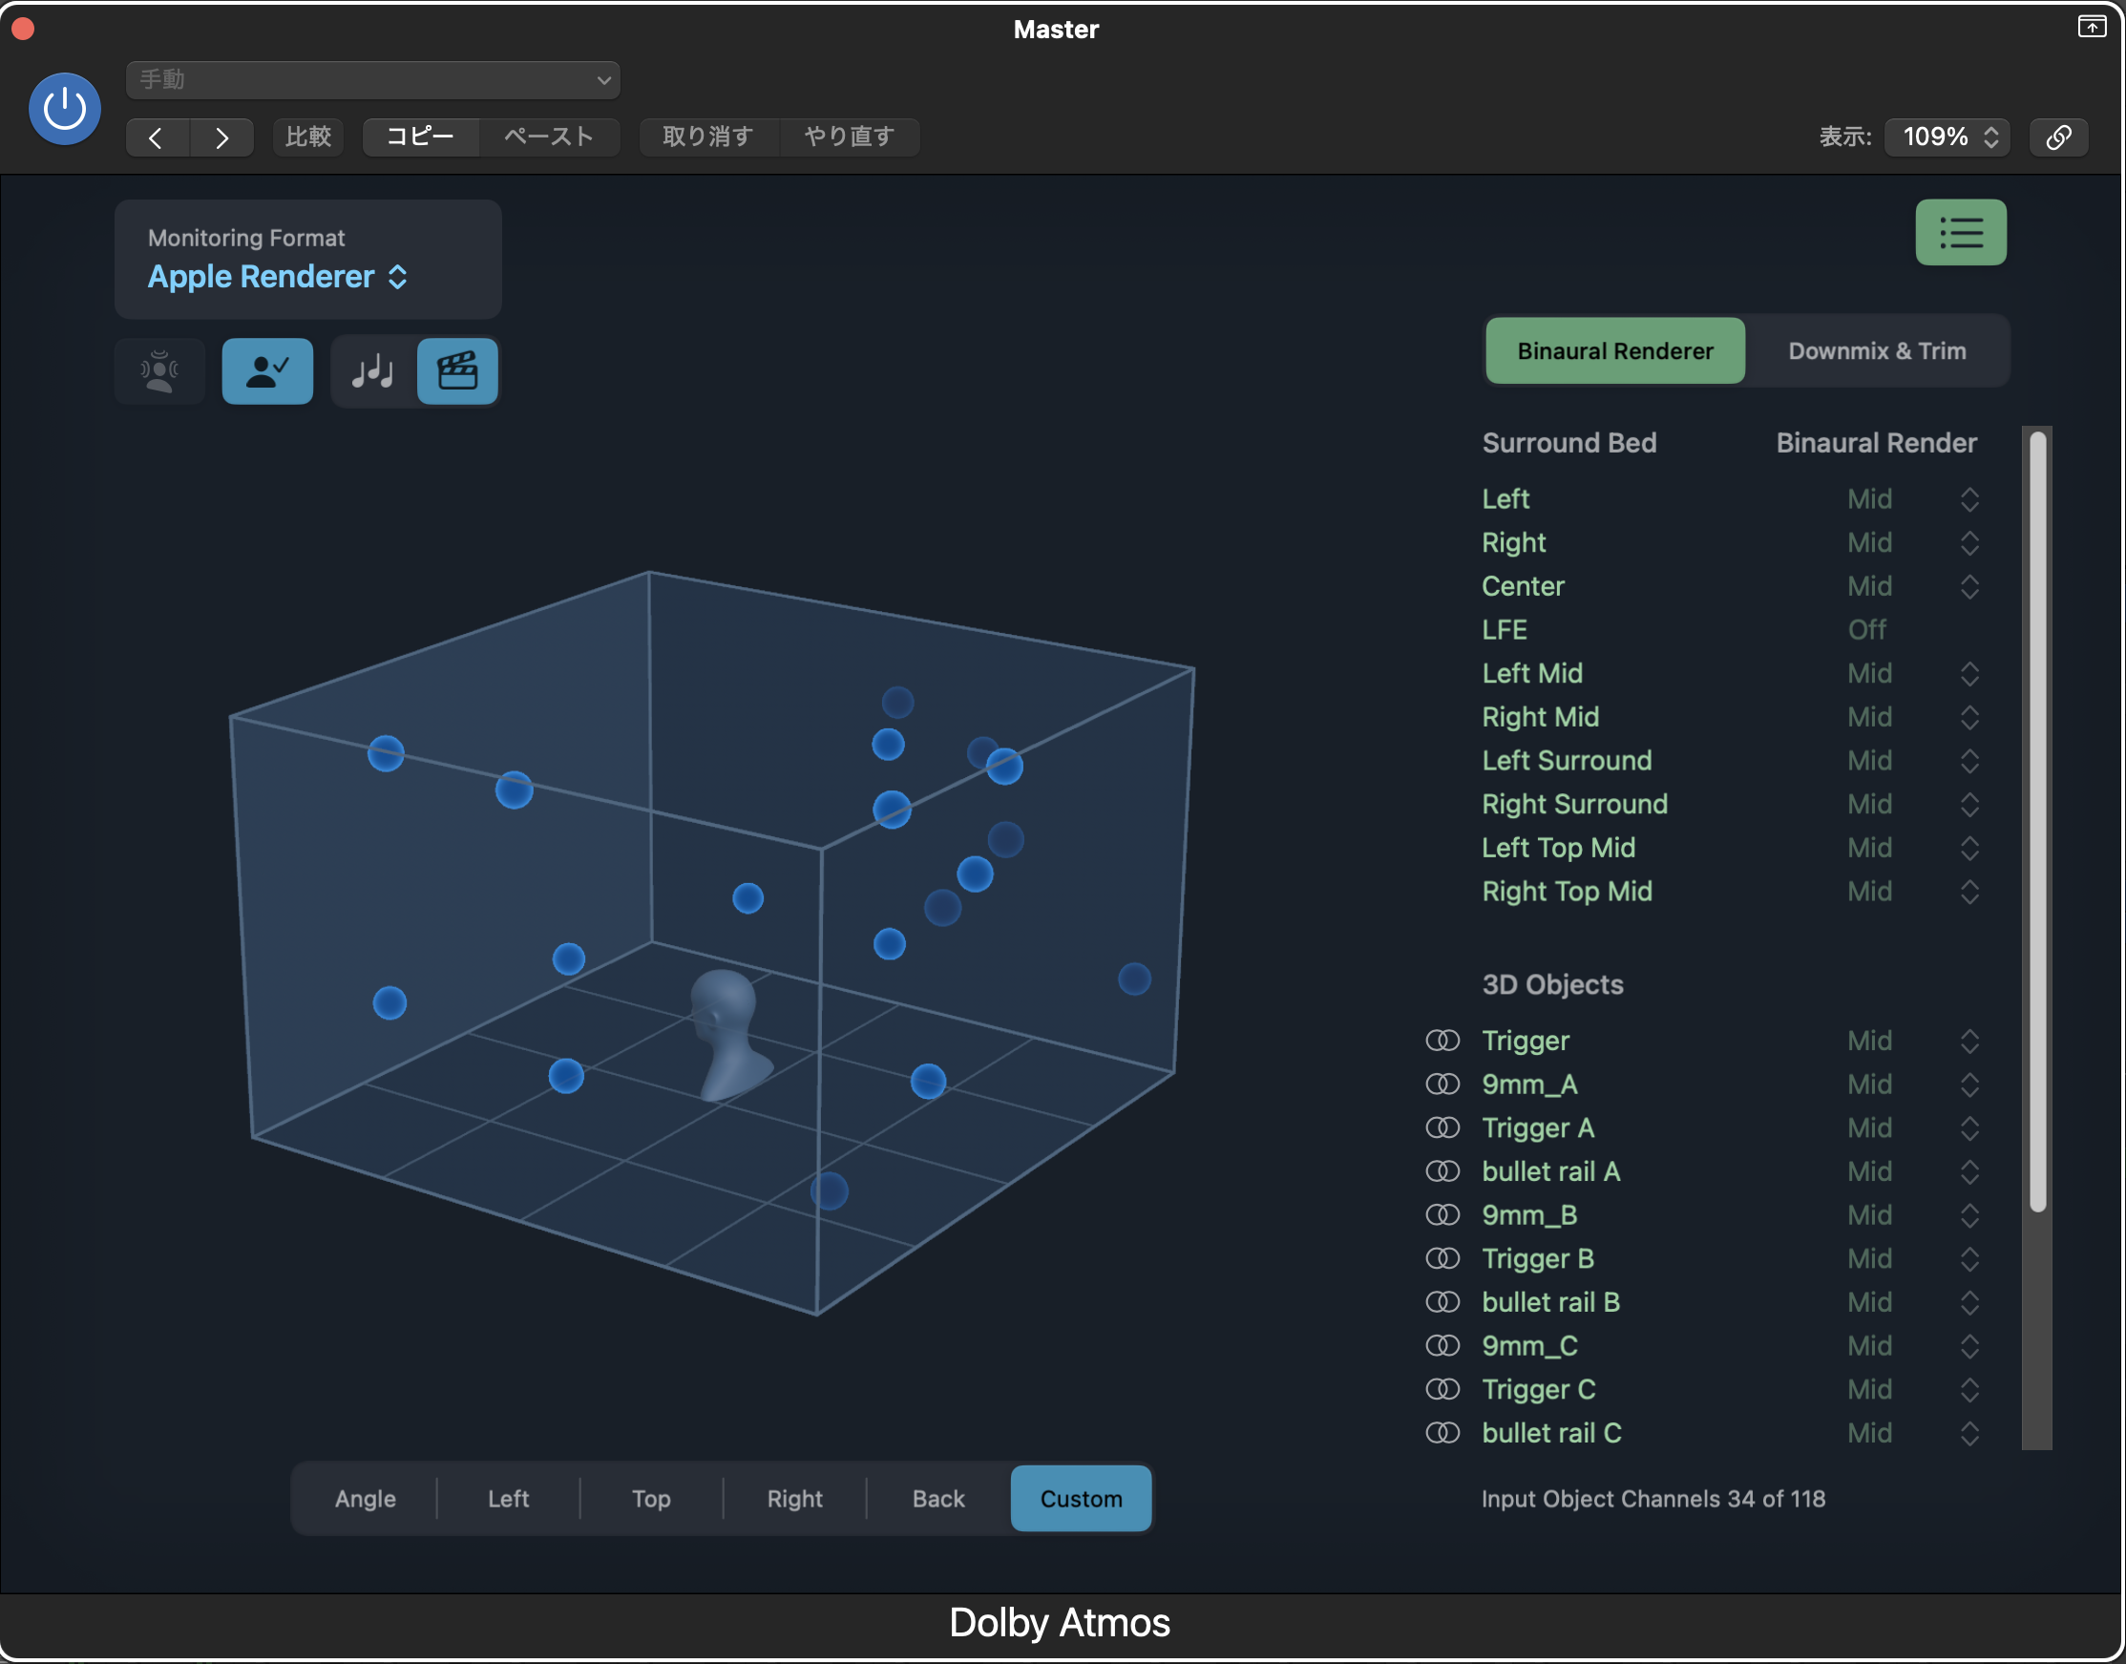The width and height of the screenshot is (2126, 1664).
Task: Open the 109% display zoom dropdown
Action: (x=1947, y=137)
